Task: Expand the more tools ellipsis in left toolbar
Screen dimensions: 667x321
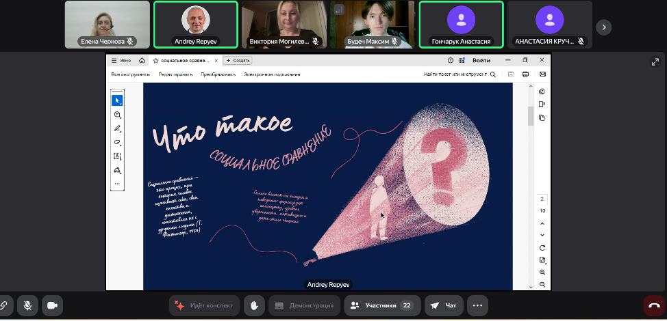Action: point(117,184)
